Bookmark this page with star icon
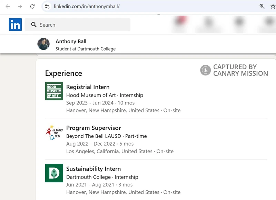The width and height of the screenshot is (276, 200). (273, 7)
